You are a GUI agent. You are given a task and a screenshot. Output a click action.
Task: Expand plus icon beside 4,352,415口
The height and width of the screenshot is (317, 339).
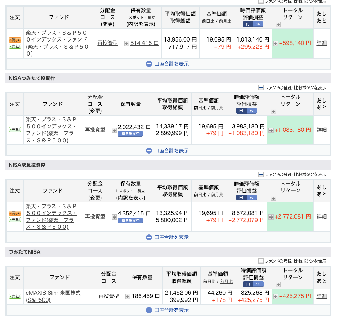[x=114, y=217]
